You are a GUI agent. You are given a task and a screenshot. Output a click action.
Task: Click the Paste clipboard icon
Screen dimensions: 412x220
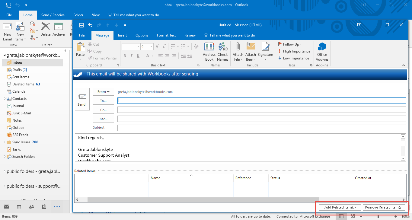80,47
